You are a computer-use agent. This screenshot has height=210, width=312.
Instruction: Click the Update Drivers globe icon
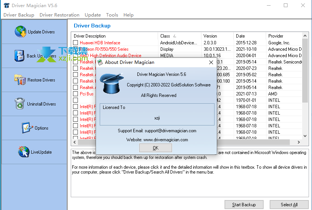pyautogui.click(x=20, y=32)
